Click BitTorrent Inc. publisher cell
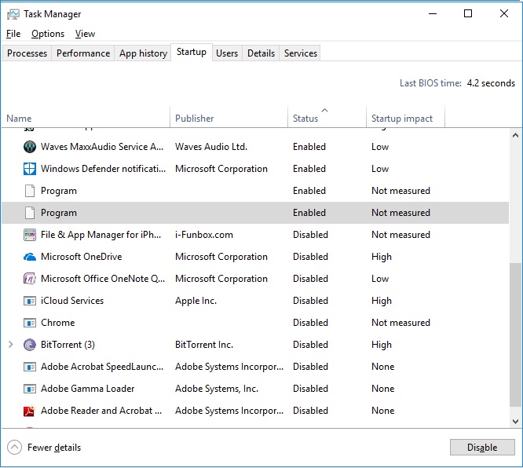The height and width of the screenshot is (468, 523). [204, 345]
